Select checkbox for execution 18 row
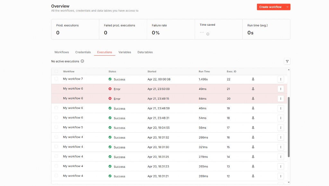This screenshot has height=186, width=329. (56, 118)
